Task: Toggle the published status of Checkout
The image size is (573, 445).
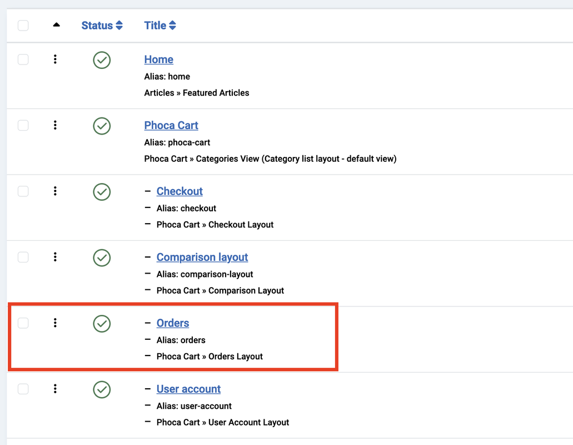Action: click(102, 192)
